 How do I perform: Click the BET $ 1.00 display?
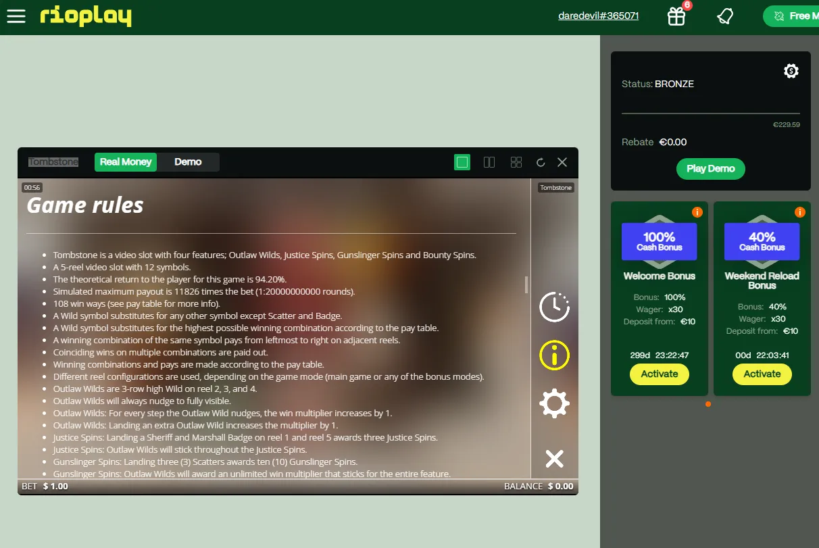(45, 486)
